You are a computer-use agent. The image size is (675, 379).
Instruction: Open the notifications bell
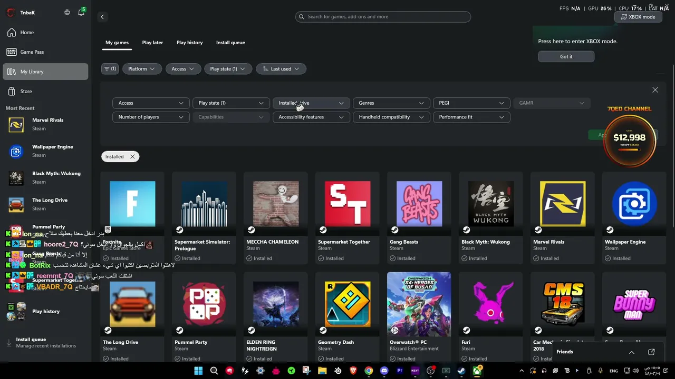[81, 12]
